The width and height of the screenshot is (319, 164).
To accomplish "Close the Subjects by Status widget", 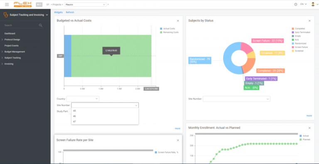I will 309,21.
